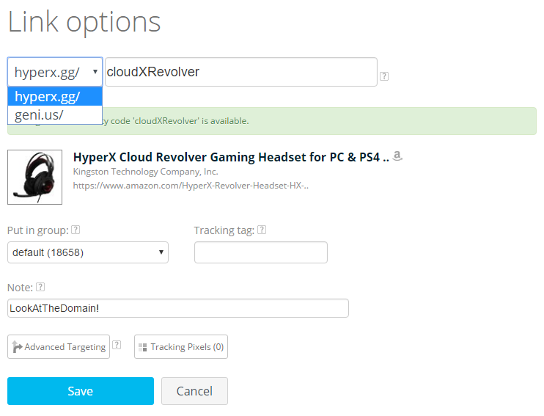Cancel the link options changes

point(194,391)
